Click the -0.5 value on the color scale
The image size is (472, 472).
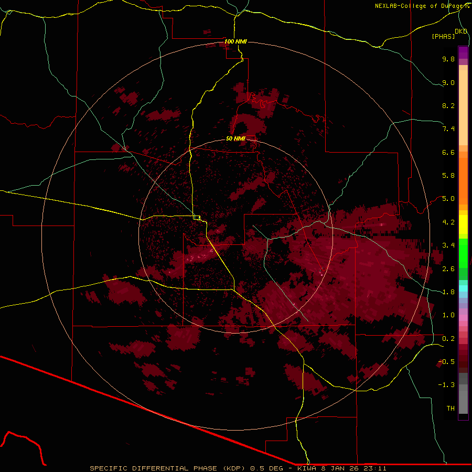[446, 362]
